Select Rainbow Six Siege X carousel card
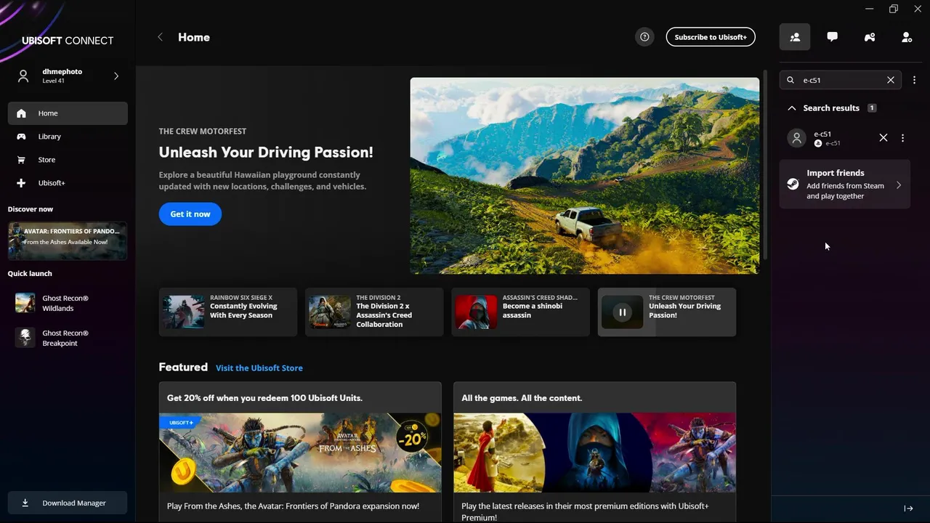The image size is (930, 523). point(228,312)
